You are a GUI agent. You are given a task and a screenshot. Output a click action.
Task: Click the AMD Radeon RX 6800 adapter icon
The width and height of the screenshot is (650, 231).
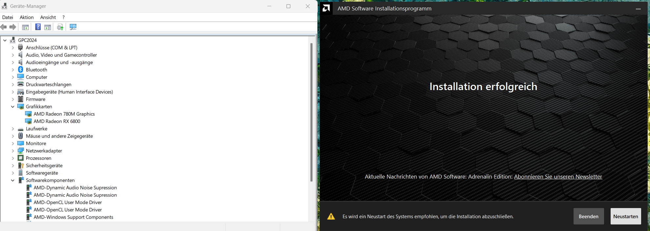[x=29, y=121]
